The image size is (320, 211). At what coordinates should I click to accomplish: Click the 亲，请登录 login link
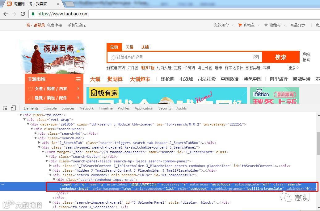pyautogui.click(x=36, y=25)
